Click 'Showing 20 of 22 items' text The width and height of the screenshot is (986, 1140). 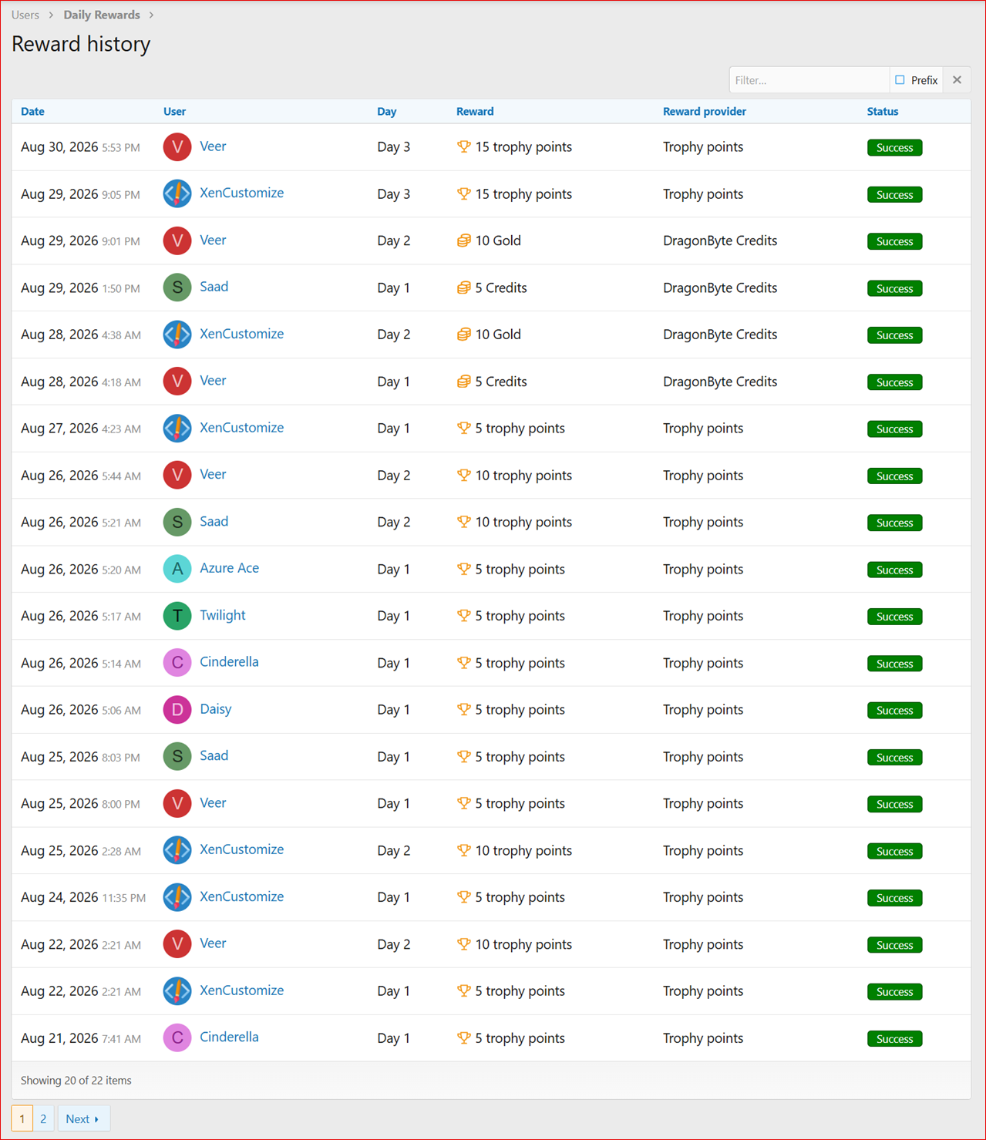pyautogui.click(x=76, y=1081)
